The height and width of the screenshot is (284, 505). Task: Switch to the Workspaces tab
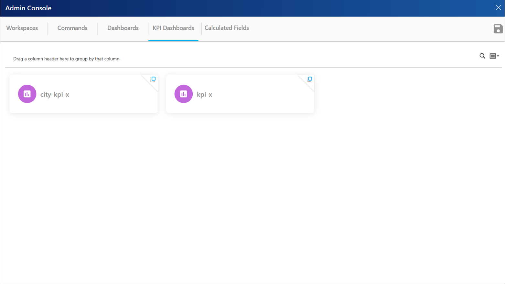tap(22, 28)
